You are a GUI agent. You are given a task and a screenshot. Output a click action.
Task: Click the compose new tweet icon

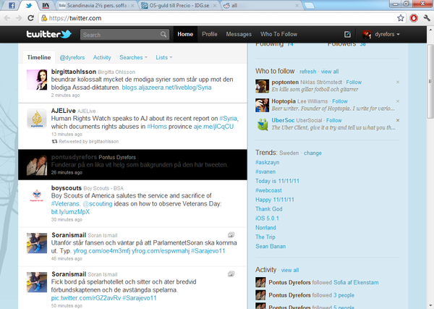click(347, 34)
